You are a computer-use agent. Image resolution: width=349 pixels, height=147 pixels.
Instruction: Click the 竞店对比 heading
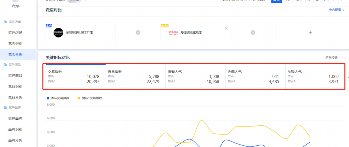tap(54, 10)
